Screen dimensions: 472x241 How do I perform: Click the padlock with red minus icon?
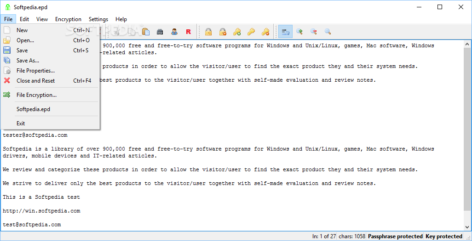pyautogui.click(x=223, y=32)
